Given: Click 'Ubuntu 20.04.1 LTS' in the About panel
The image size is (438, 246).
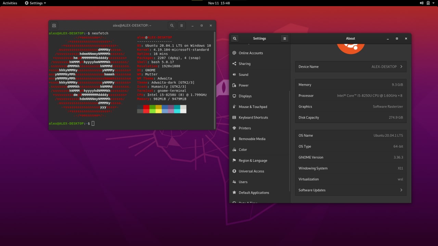Looking at the screenshot, I should [x=388, y=136].
